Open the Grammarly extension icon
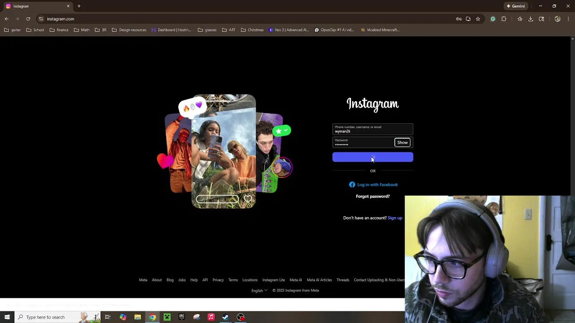575x323 pixels. point(493,19)
